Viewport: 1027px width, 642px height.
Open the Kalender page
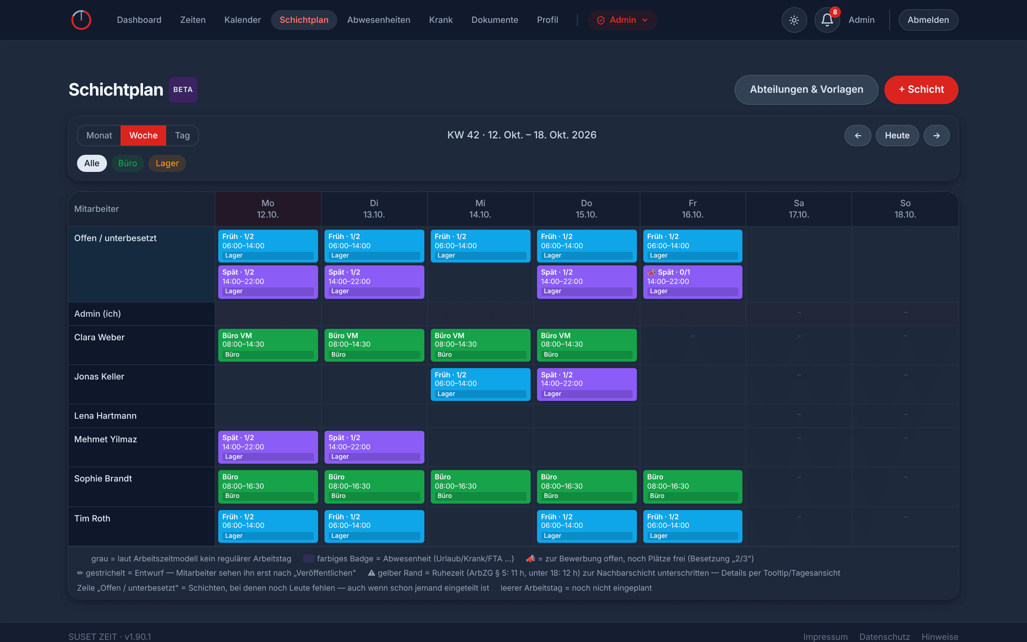coord(242,20)
